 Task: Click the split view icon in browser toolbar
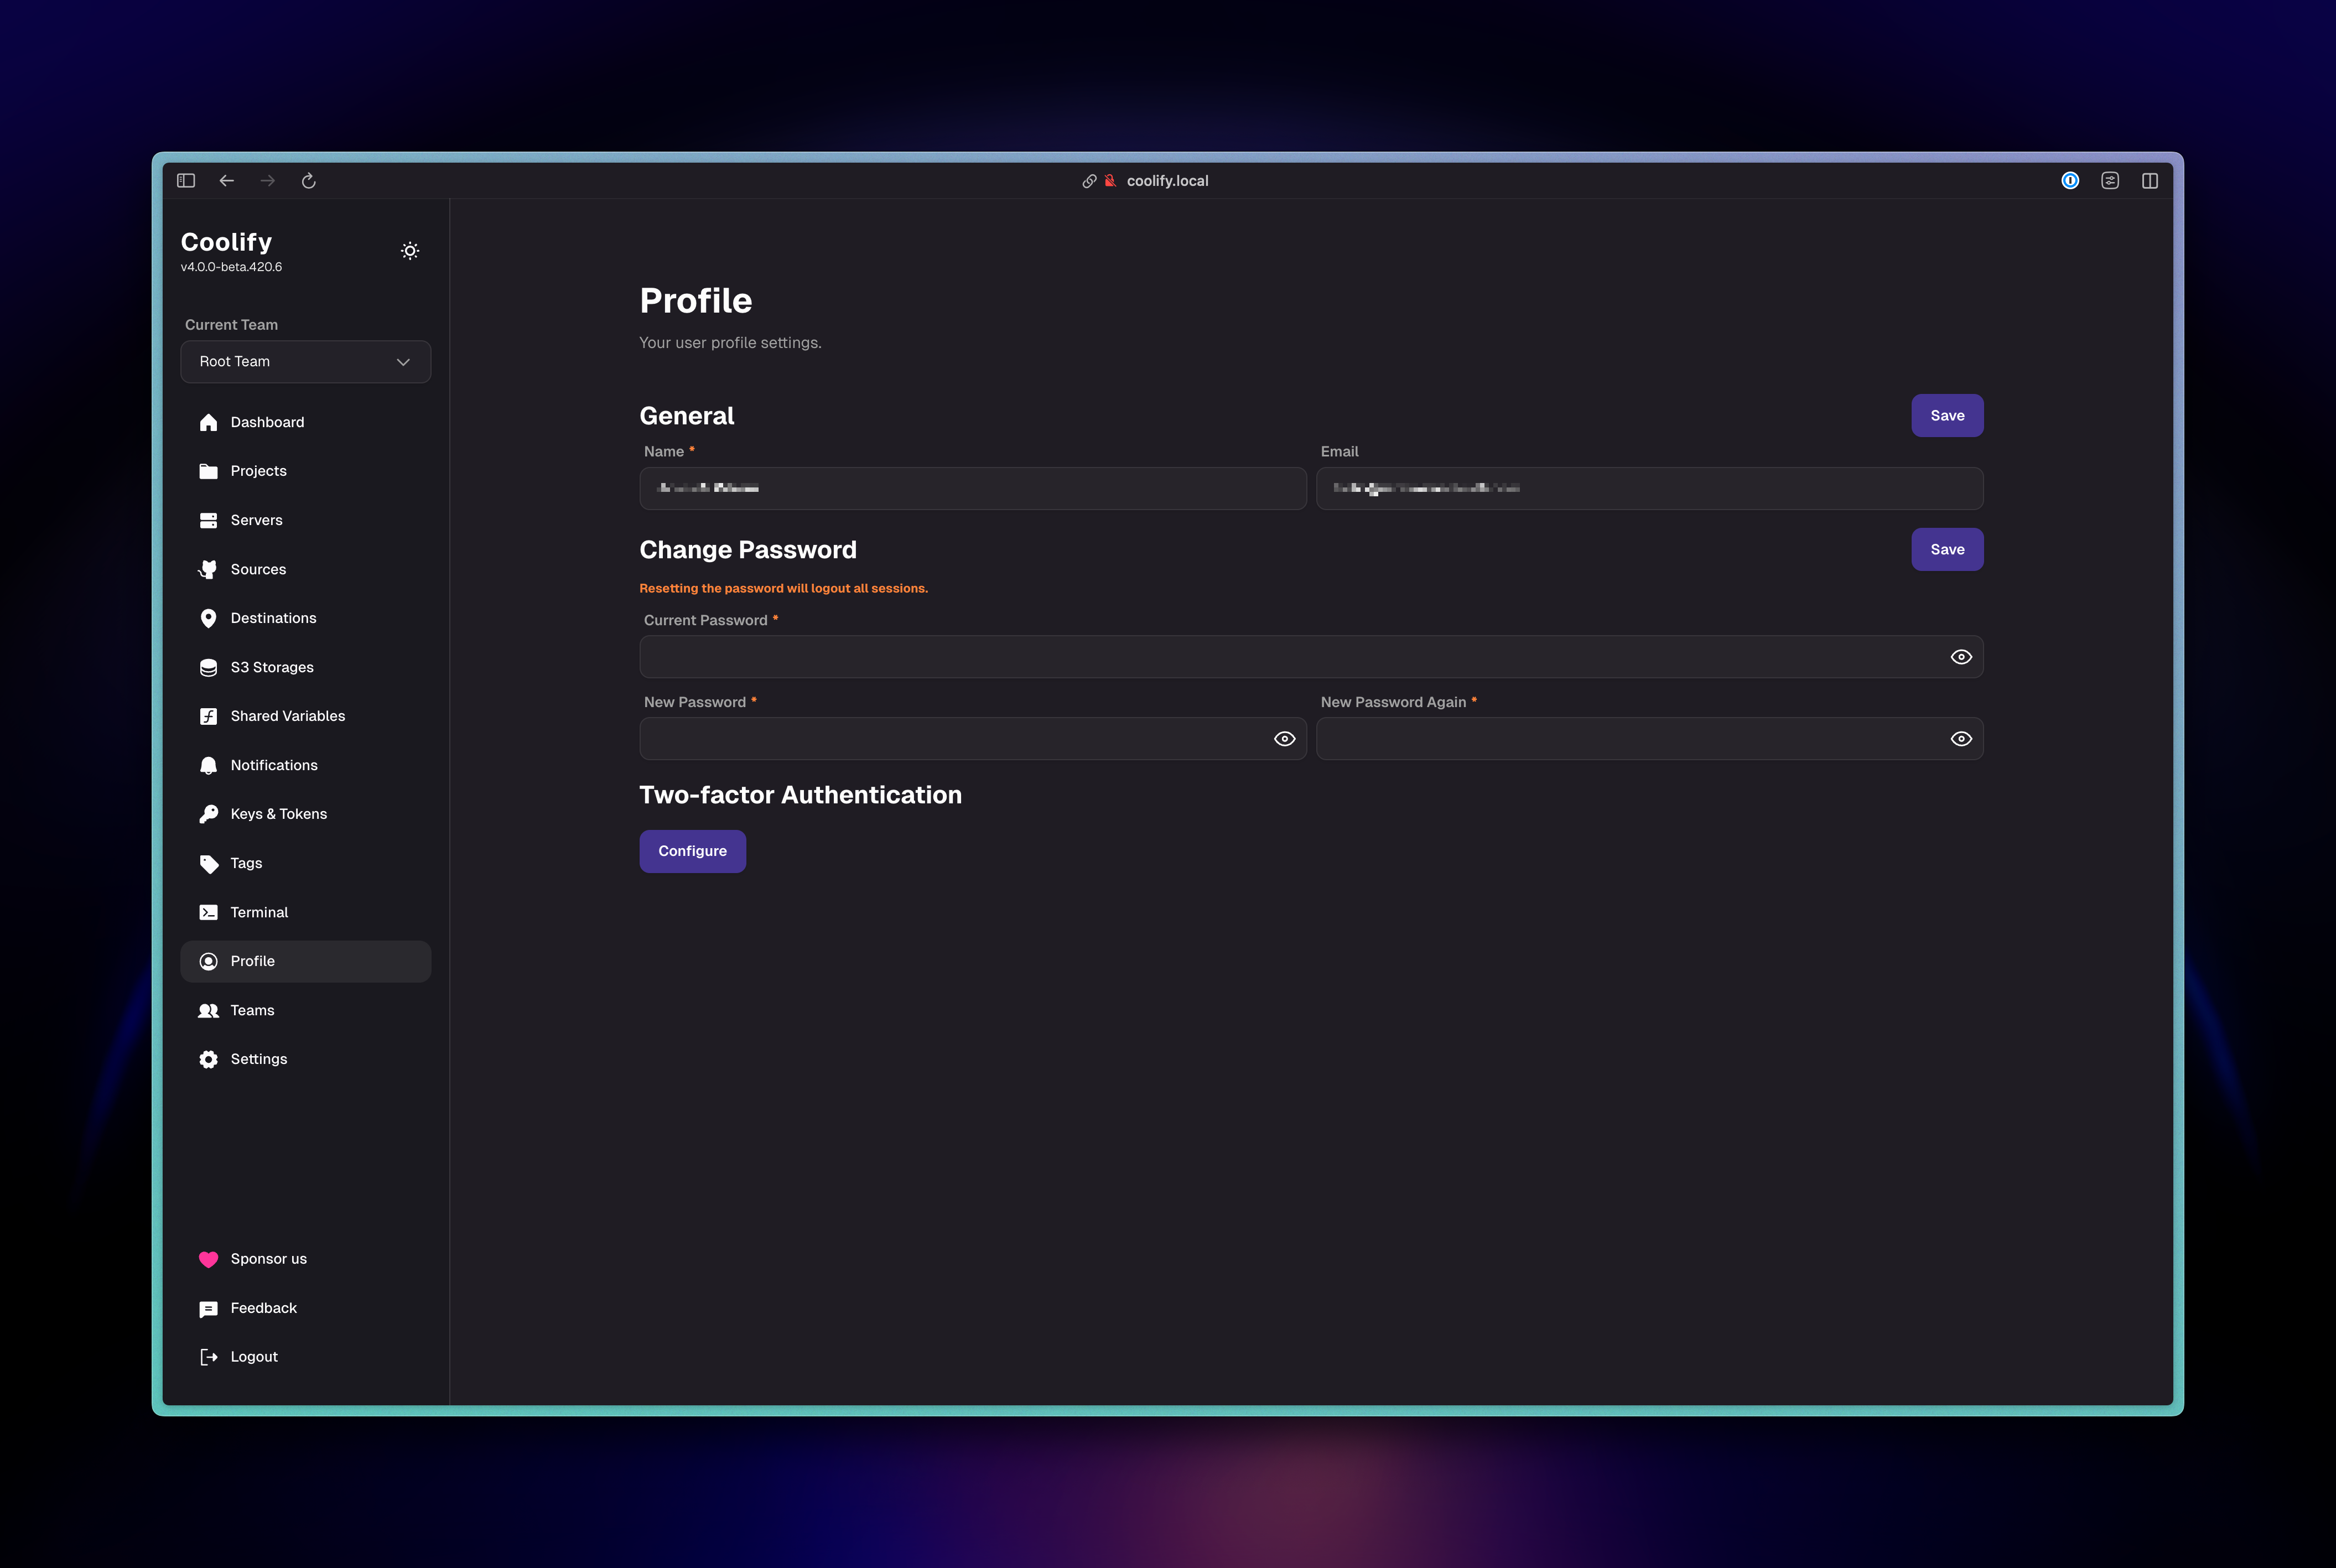[2150, 181]
